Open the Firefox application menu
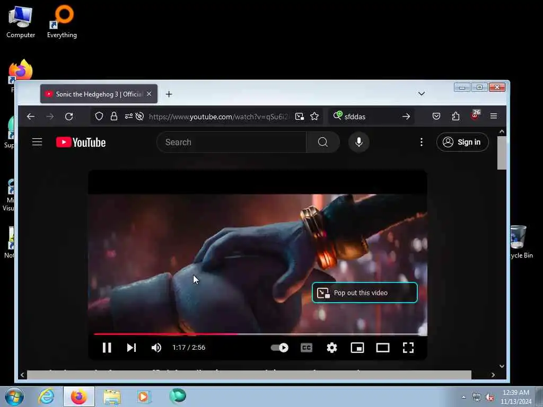The height and width of the screenshot is (407, 543). pyautogui.click(x=494, y=116)
